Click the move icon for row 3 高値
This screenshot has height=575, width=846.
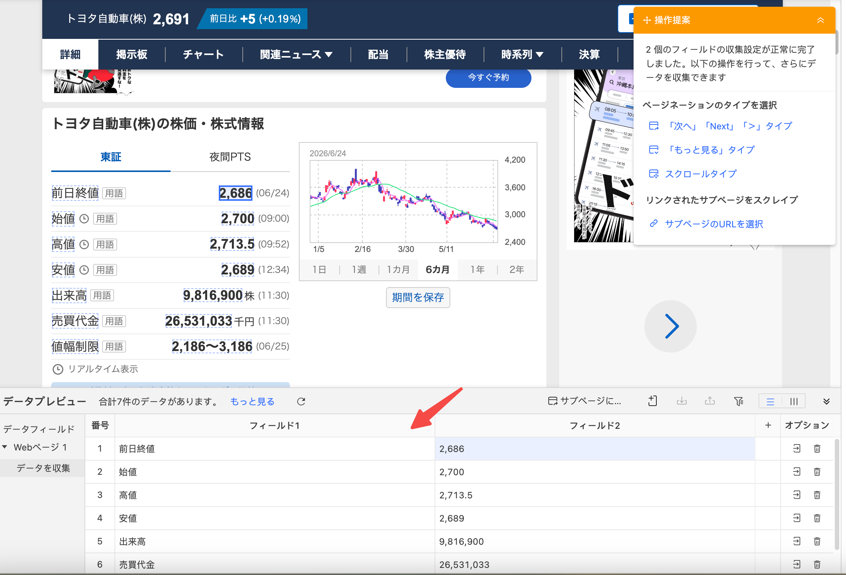coord(797,495)
